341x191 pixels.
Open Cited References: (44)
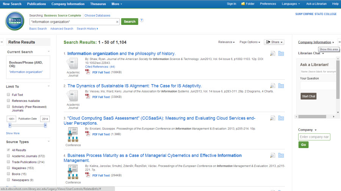click(x=100, y=67)
